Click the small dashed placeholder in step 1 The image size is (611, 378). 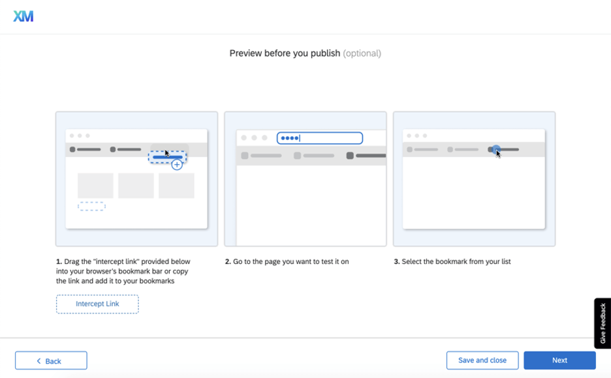[91, 206]
